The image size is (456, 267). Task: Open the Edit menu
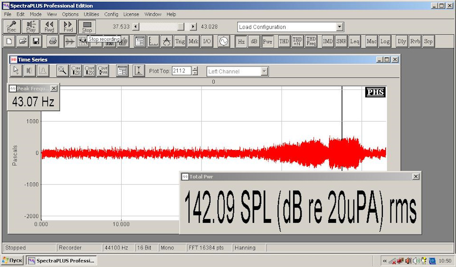coord(20,14)
